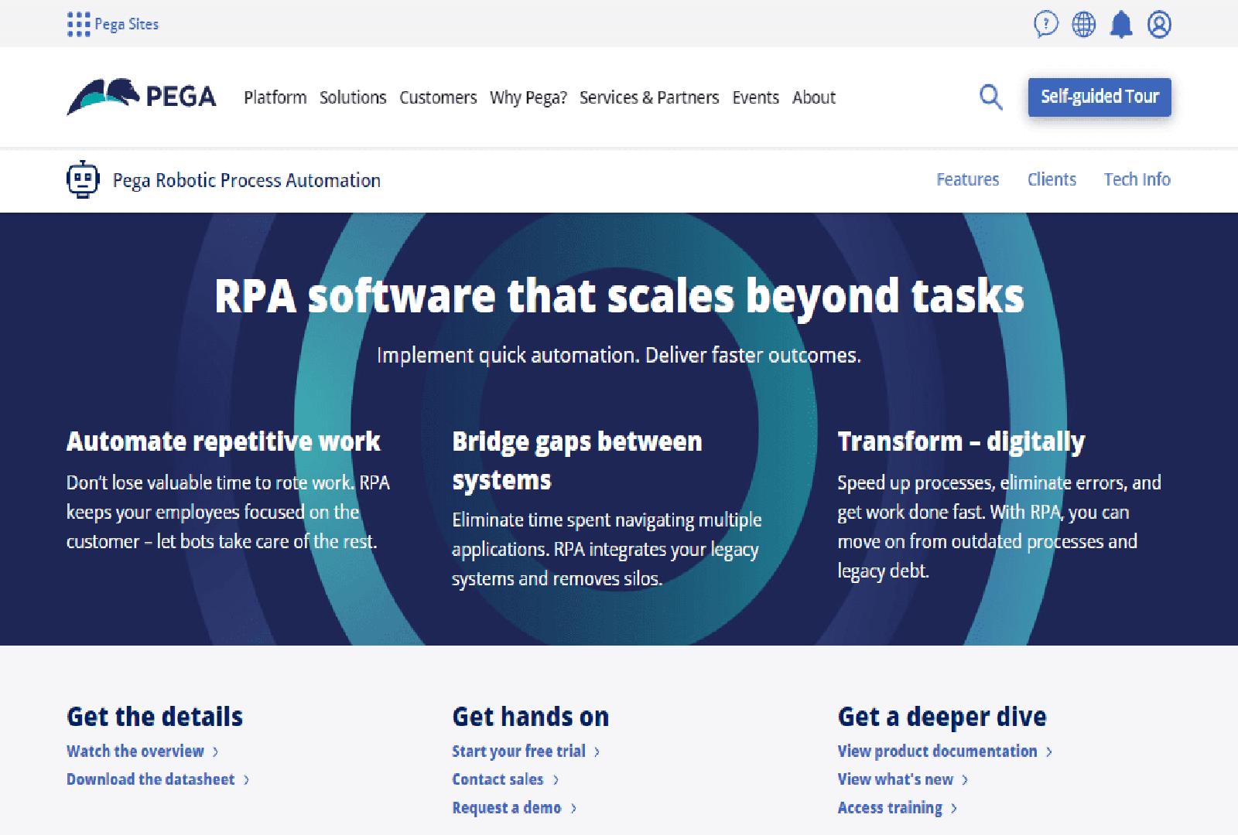This screenshot has width=1238, height=835.
Task: Expand the Services & Partners menu
Action: pyautogui.click(x=649, y=97)
